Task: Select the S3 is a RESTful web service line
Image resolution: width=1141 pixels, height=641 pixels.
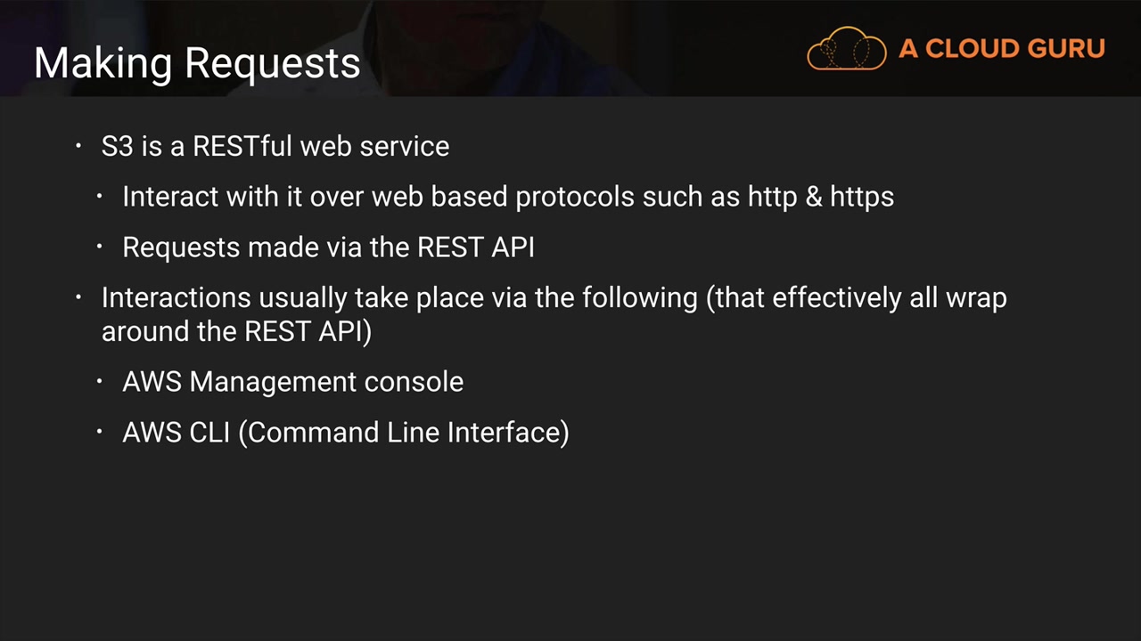Action: coord(275,146)
